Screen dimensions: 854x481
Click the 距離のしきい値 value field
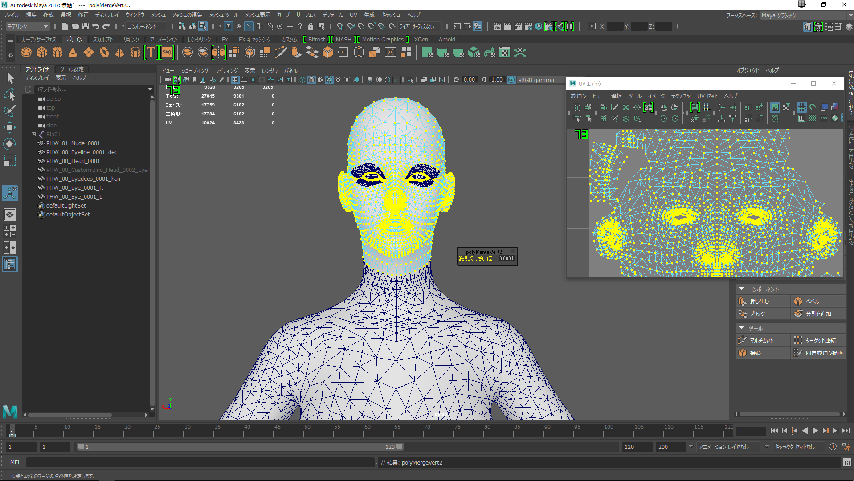click(506, 258)
